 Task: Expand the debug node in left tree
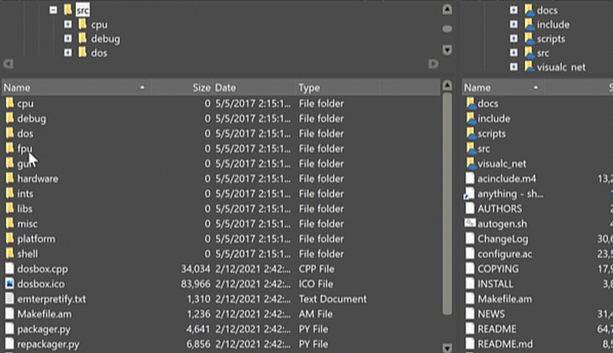[x=68, y=39]
